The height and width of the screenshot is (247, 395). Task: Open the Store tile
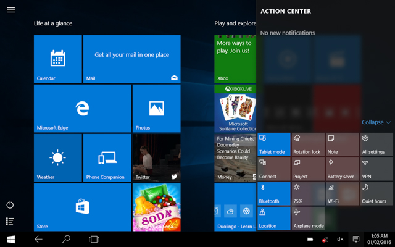click(83, 207)
